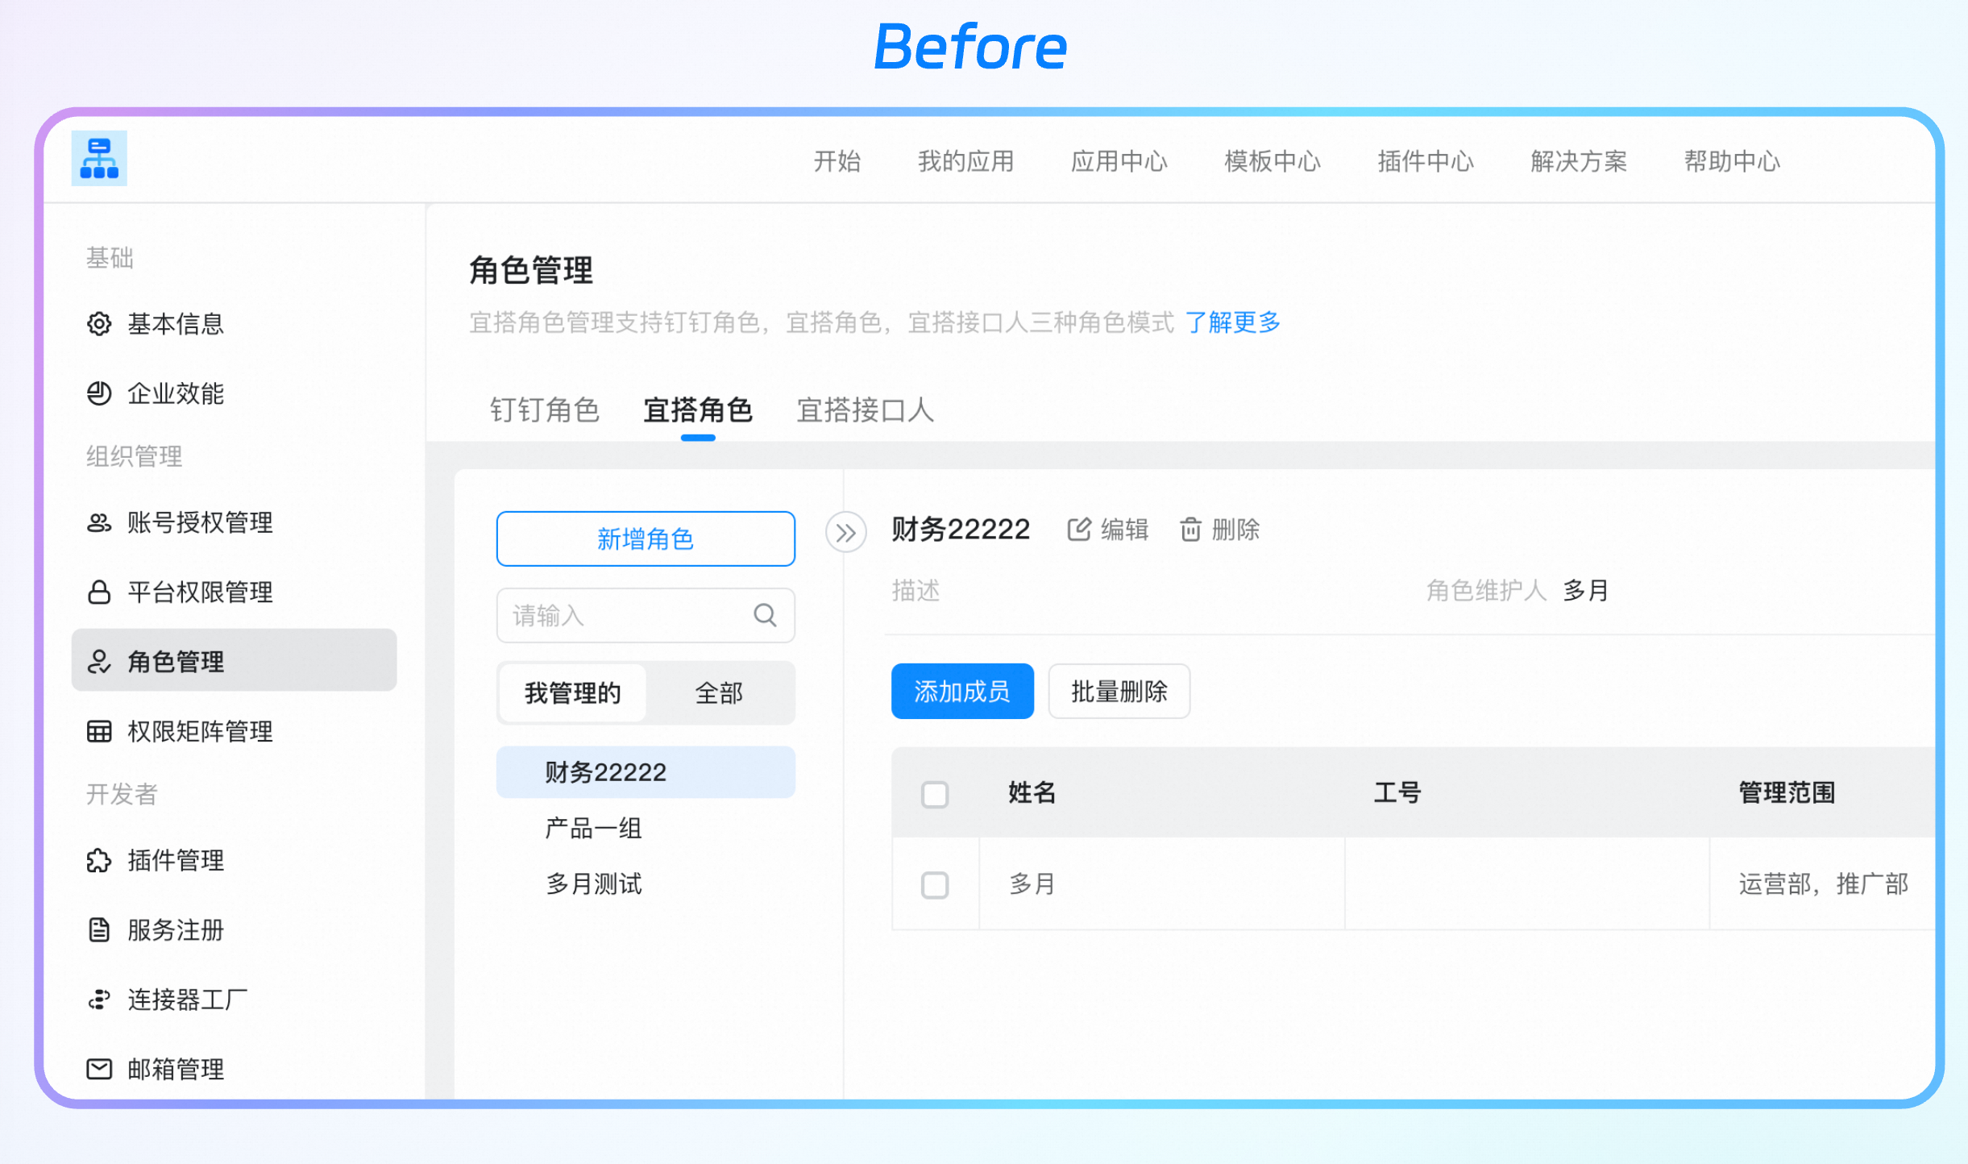1968x1164 pixels.
Task: Click the users icon beside 账号授权管理
Action: (x=99, y=522)
